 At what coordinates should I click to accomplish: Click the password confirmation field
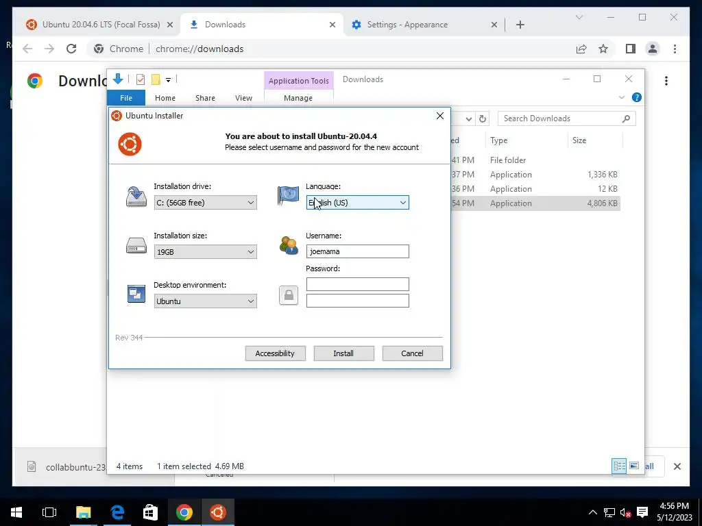[x=357, y=301]
